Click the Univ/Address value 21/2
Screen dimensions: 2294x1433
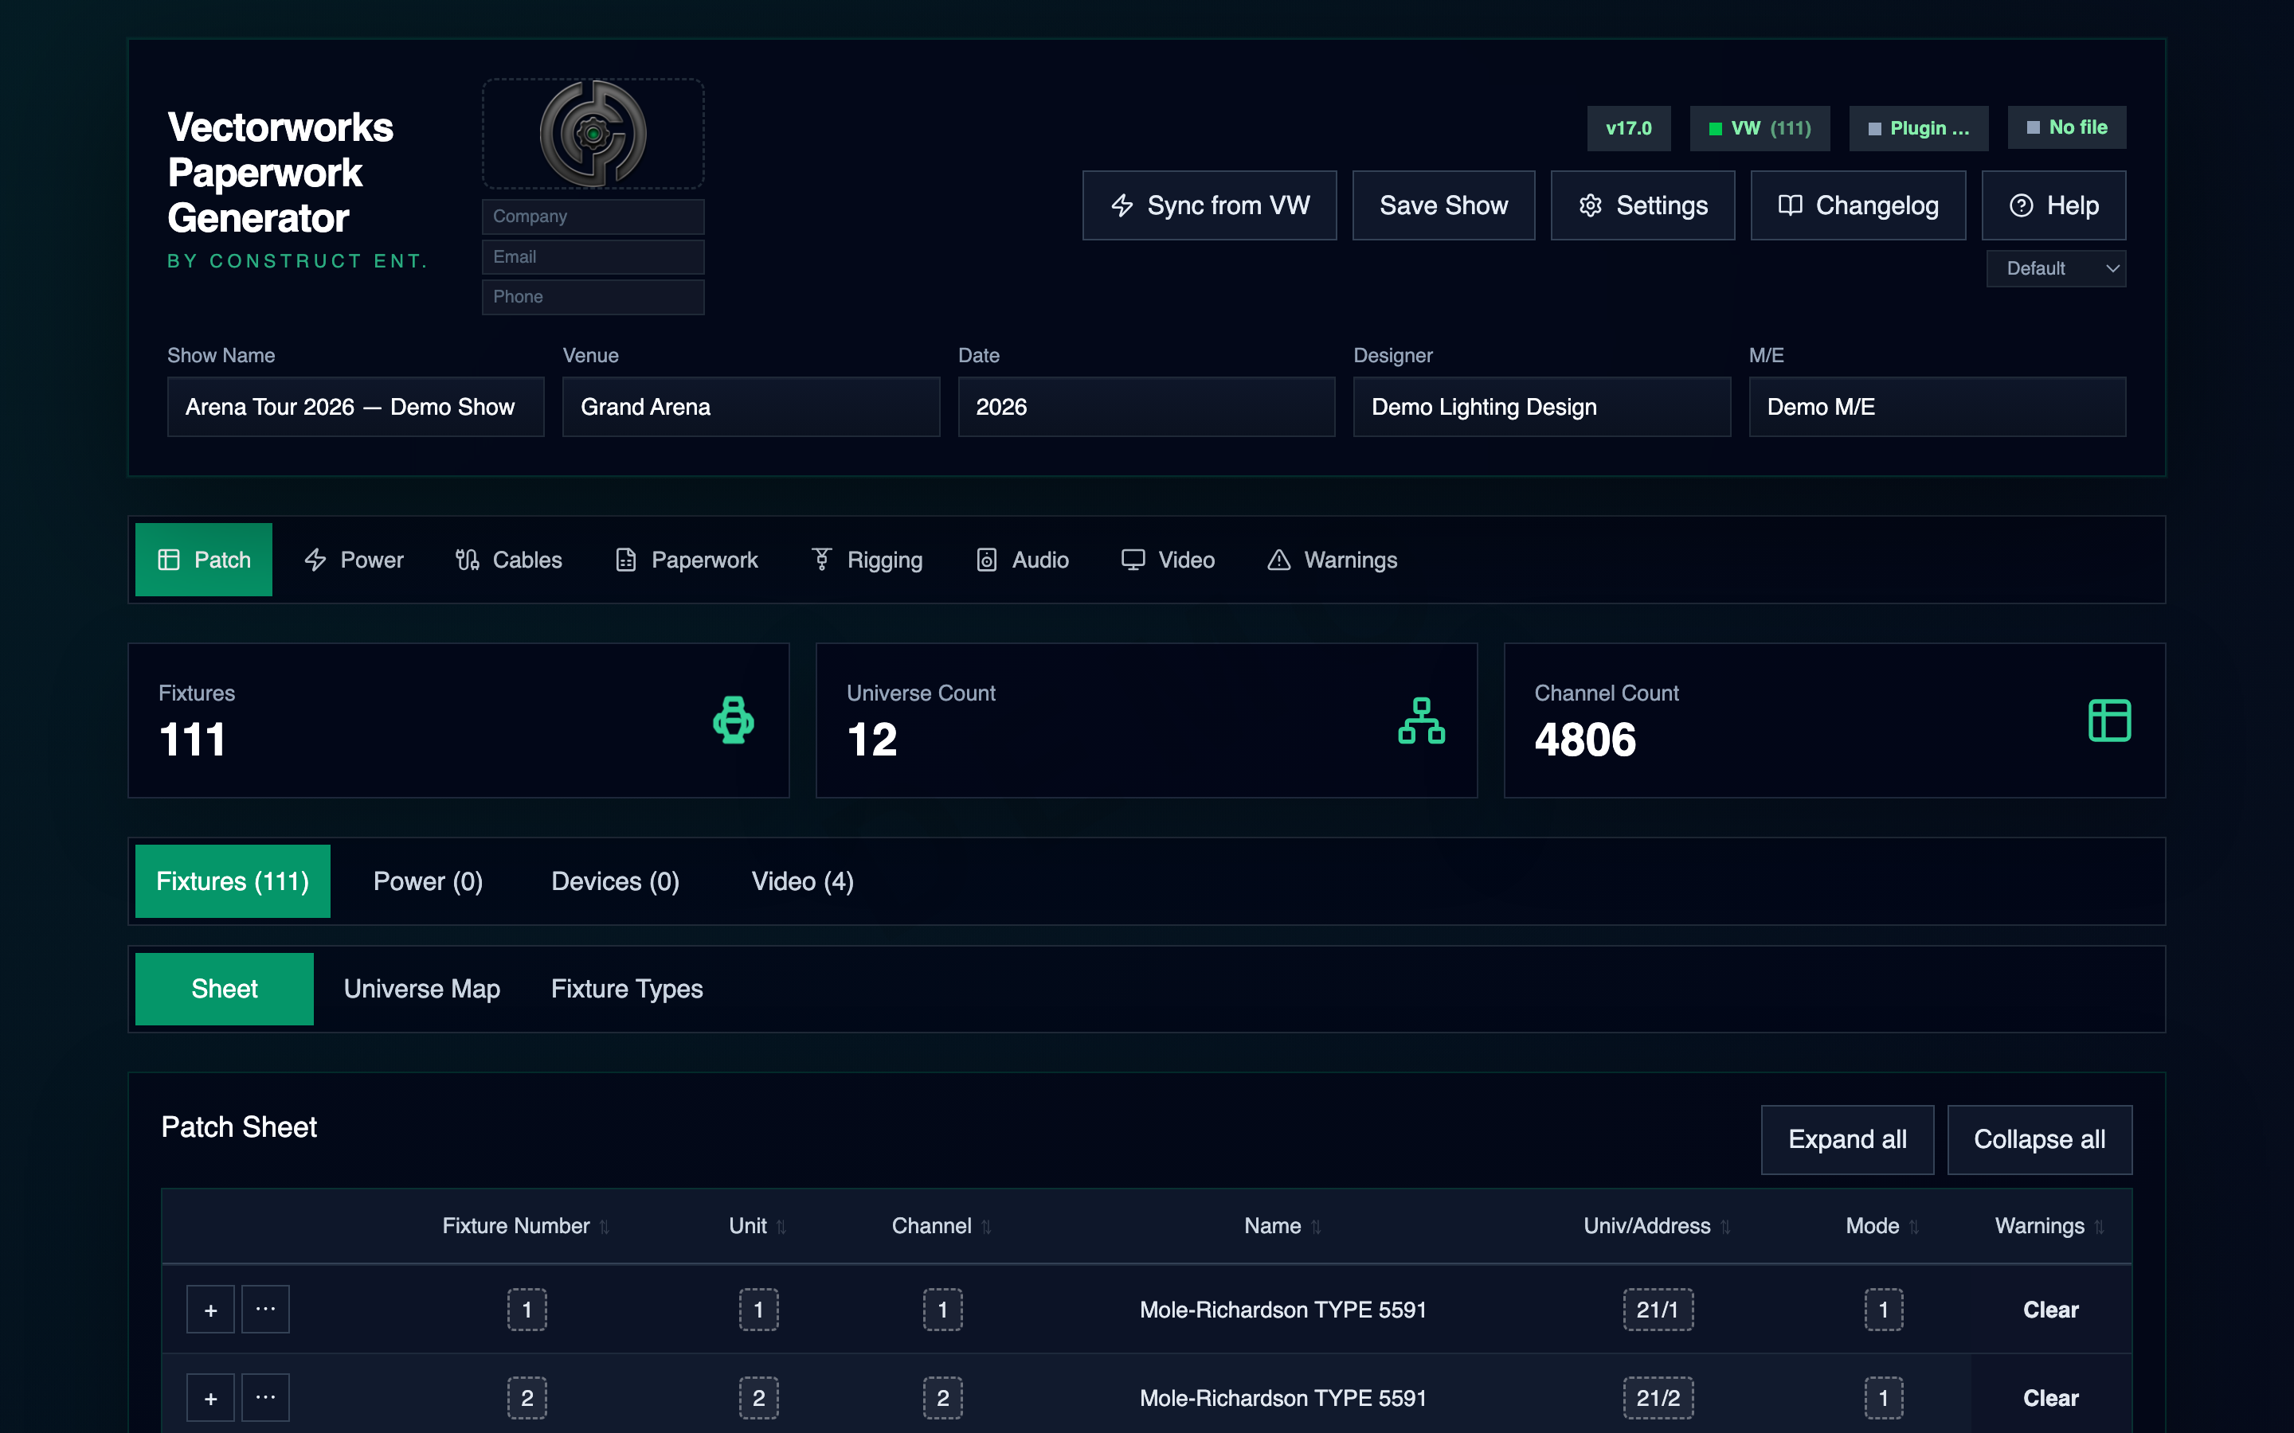(x=1658, y=1398)
